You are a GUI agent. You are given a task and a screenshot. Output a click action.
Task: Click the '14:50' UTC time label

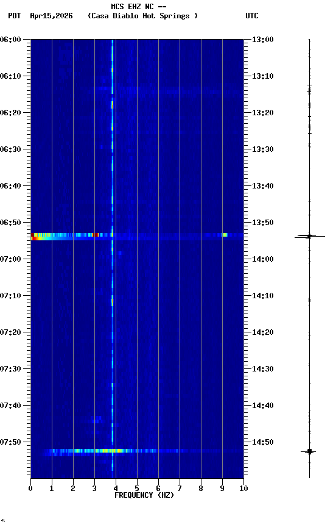coord(263,442)
